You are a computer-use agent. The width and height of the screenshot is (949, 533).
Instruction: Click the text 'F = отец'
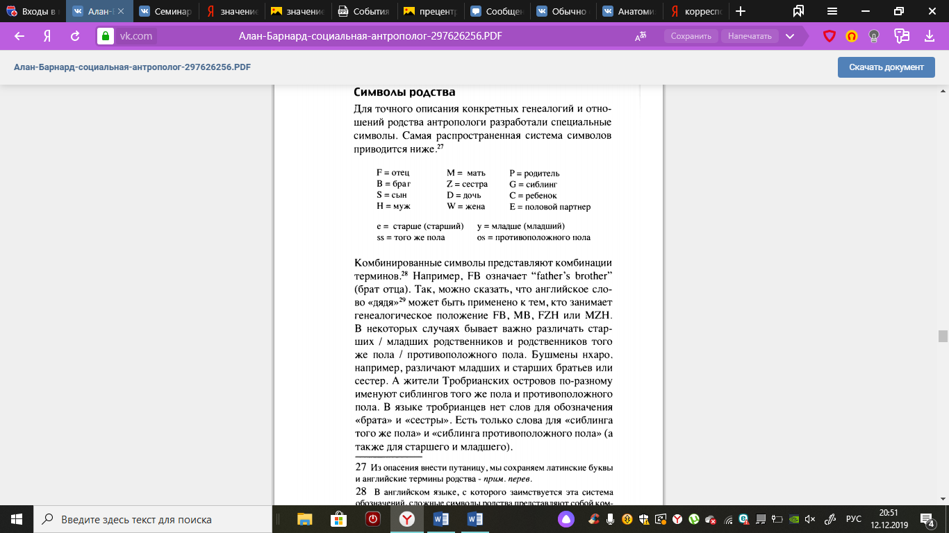click(393, 173)
